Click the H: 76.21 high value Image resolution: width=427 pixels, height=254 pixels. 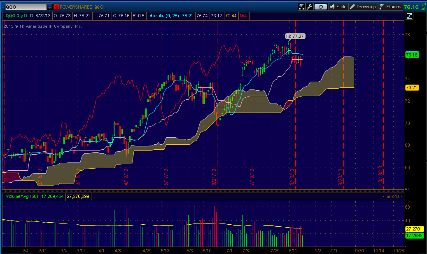point(82,16)
